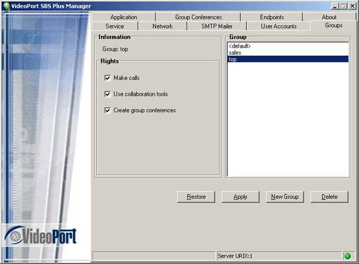Click the VideoPort app icon in title bar
The image size is (359, 264).
coord(6,6)
